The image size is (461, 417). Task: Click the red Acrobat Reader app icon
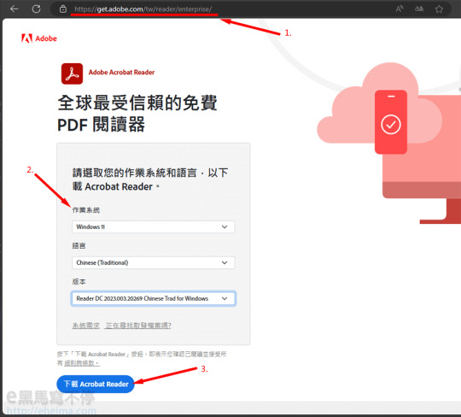(x=72, y=73)
